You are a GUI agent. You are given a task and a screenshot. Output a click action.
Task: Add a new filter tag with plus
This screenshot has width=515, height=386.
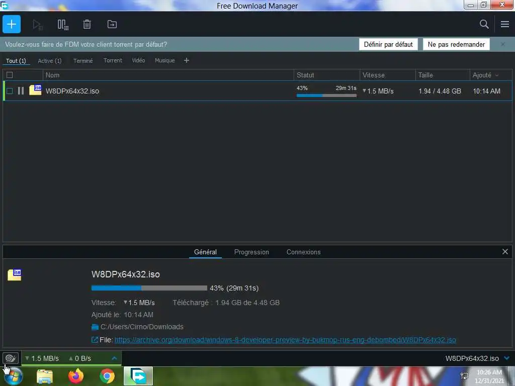pos(187,60)
